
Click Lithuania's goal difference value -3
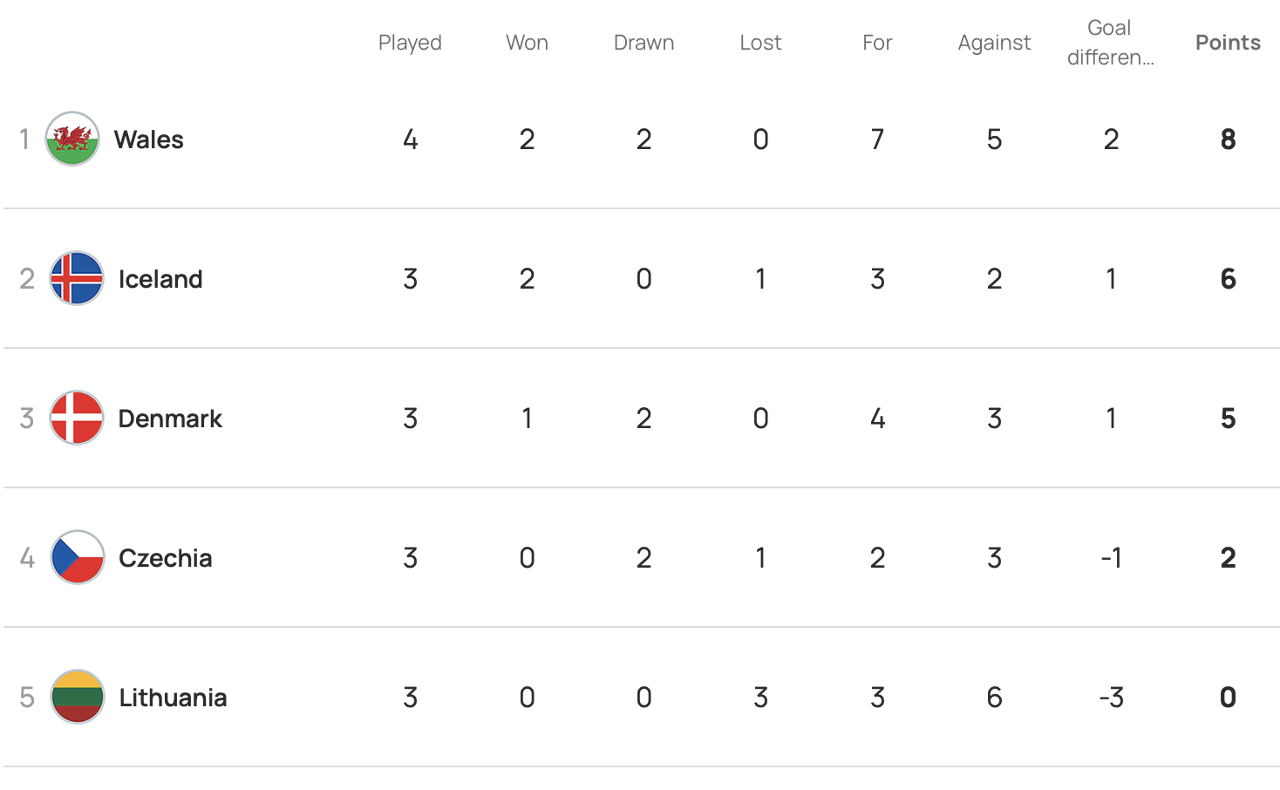click(1111, 698)
